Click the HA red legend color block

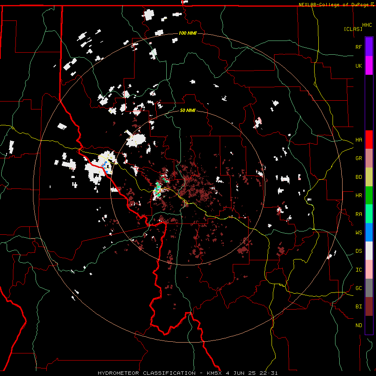pos(369,140)
